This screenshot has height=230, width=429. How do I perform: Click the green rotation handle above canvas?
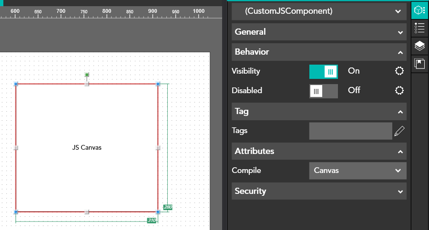point(87,75)
